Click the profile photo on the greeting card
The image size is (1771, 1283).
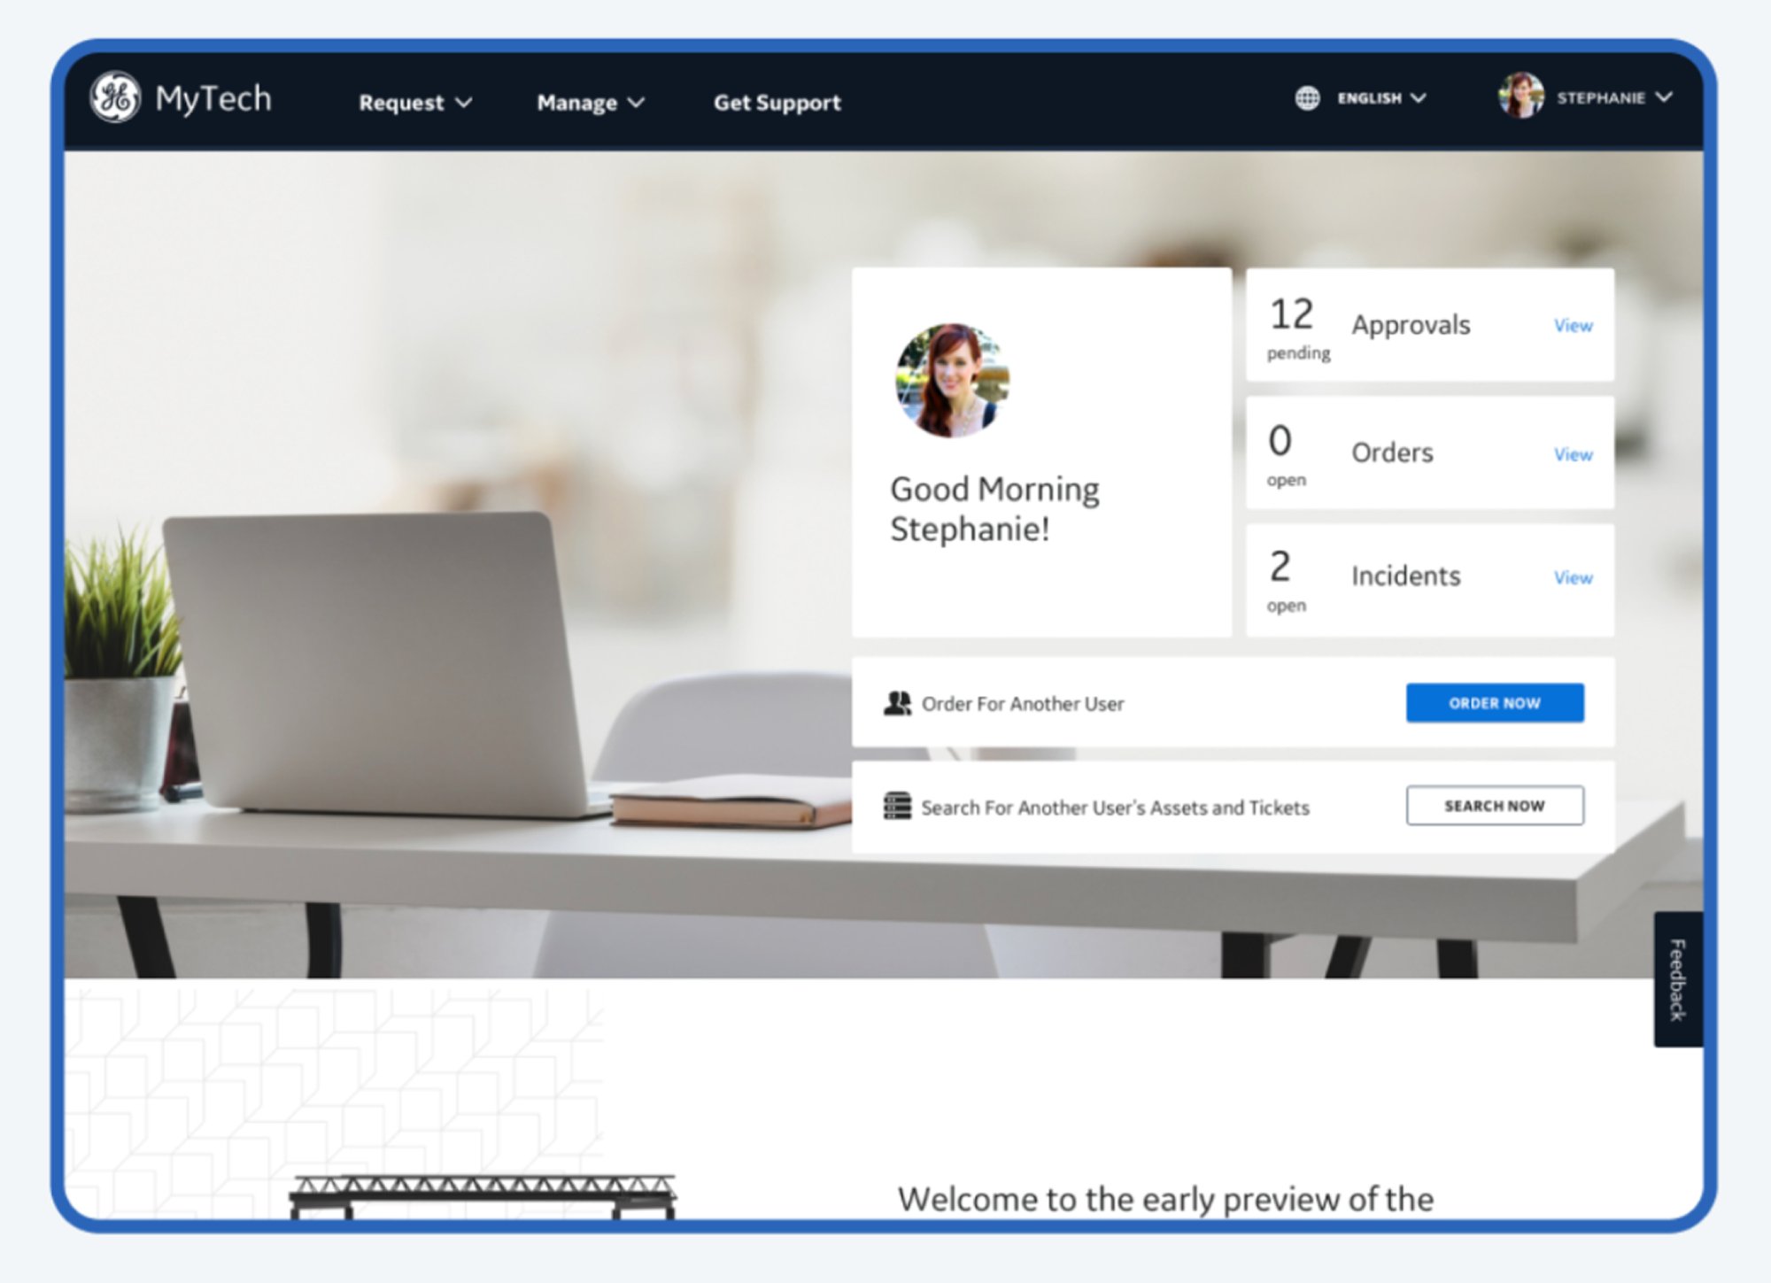[951, 383]
